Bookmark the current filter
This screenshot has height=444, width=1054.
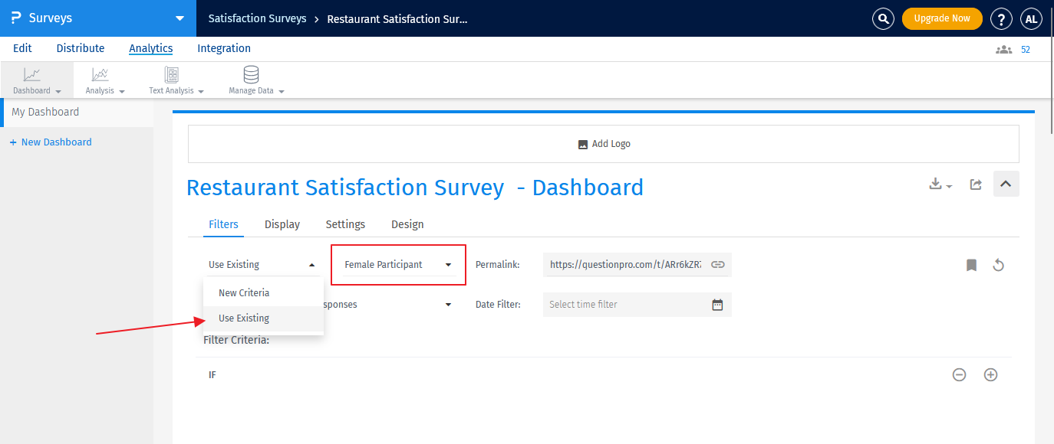pyautogui.click(x=971, y=264)
